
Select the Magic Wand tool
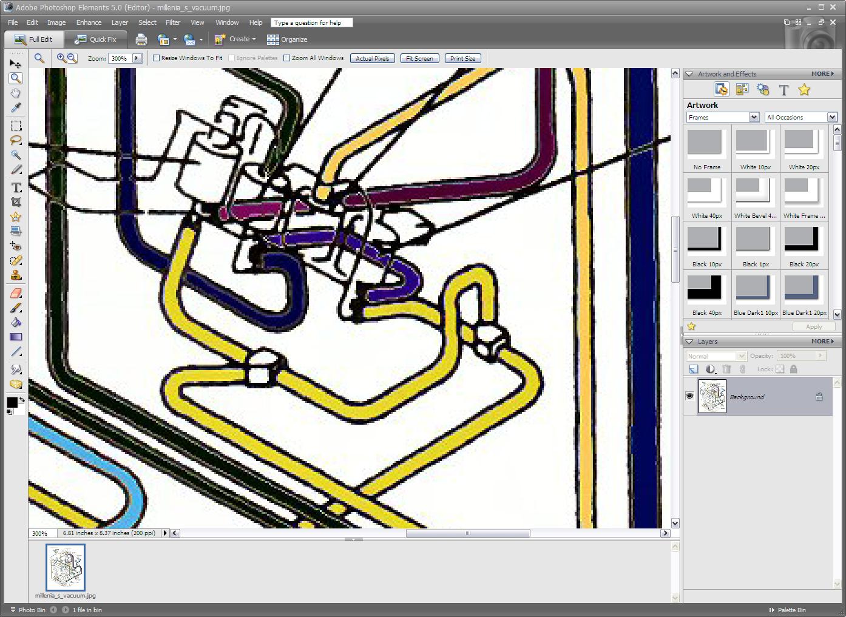pos(16,155)
